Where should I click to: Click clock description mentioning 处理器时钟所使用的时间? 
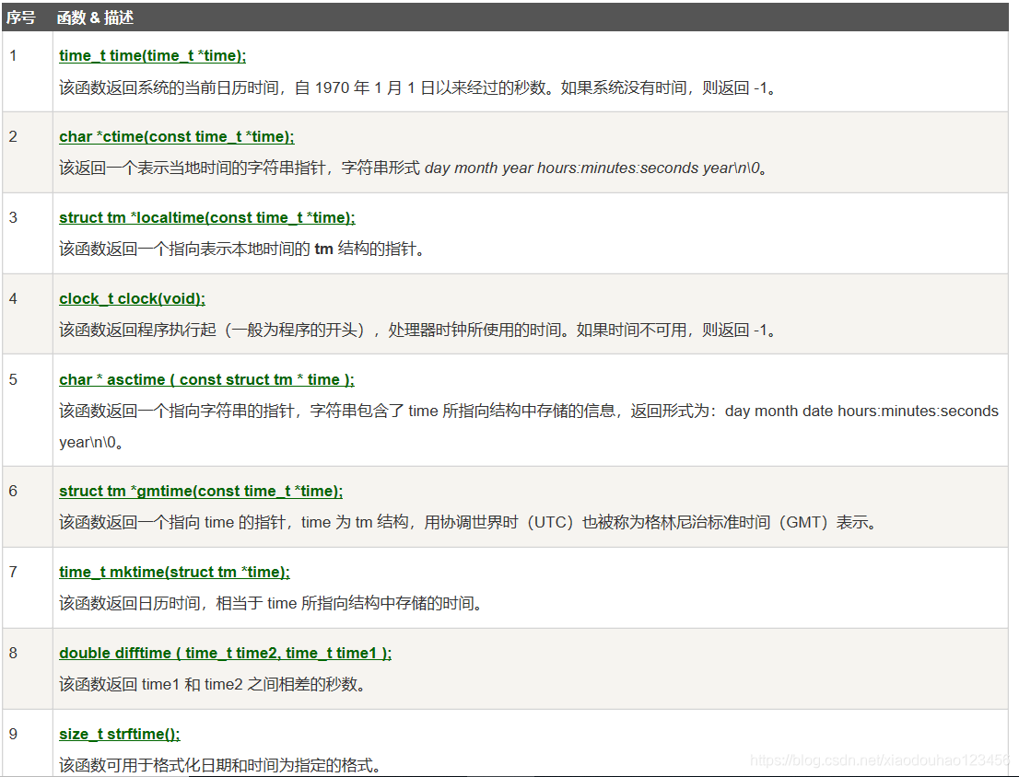click(x=418, y=331)
